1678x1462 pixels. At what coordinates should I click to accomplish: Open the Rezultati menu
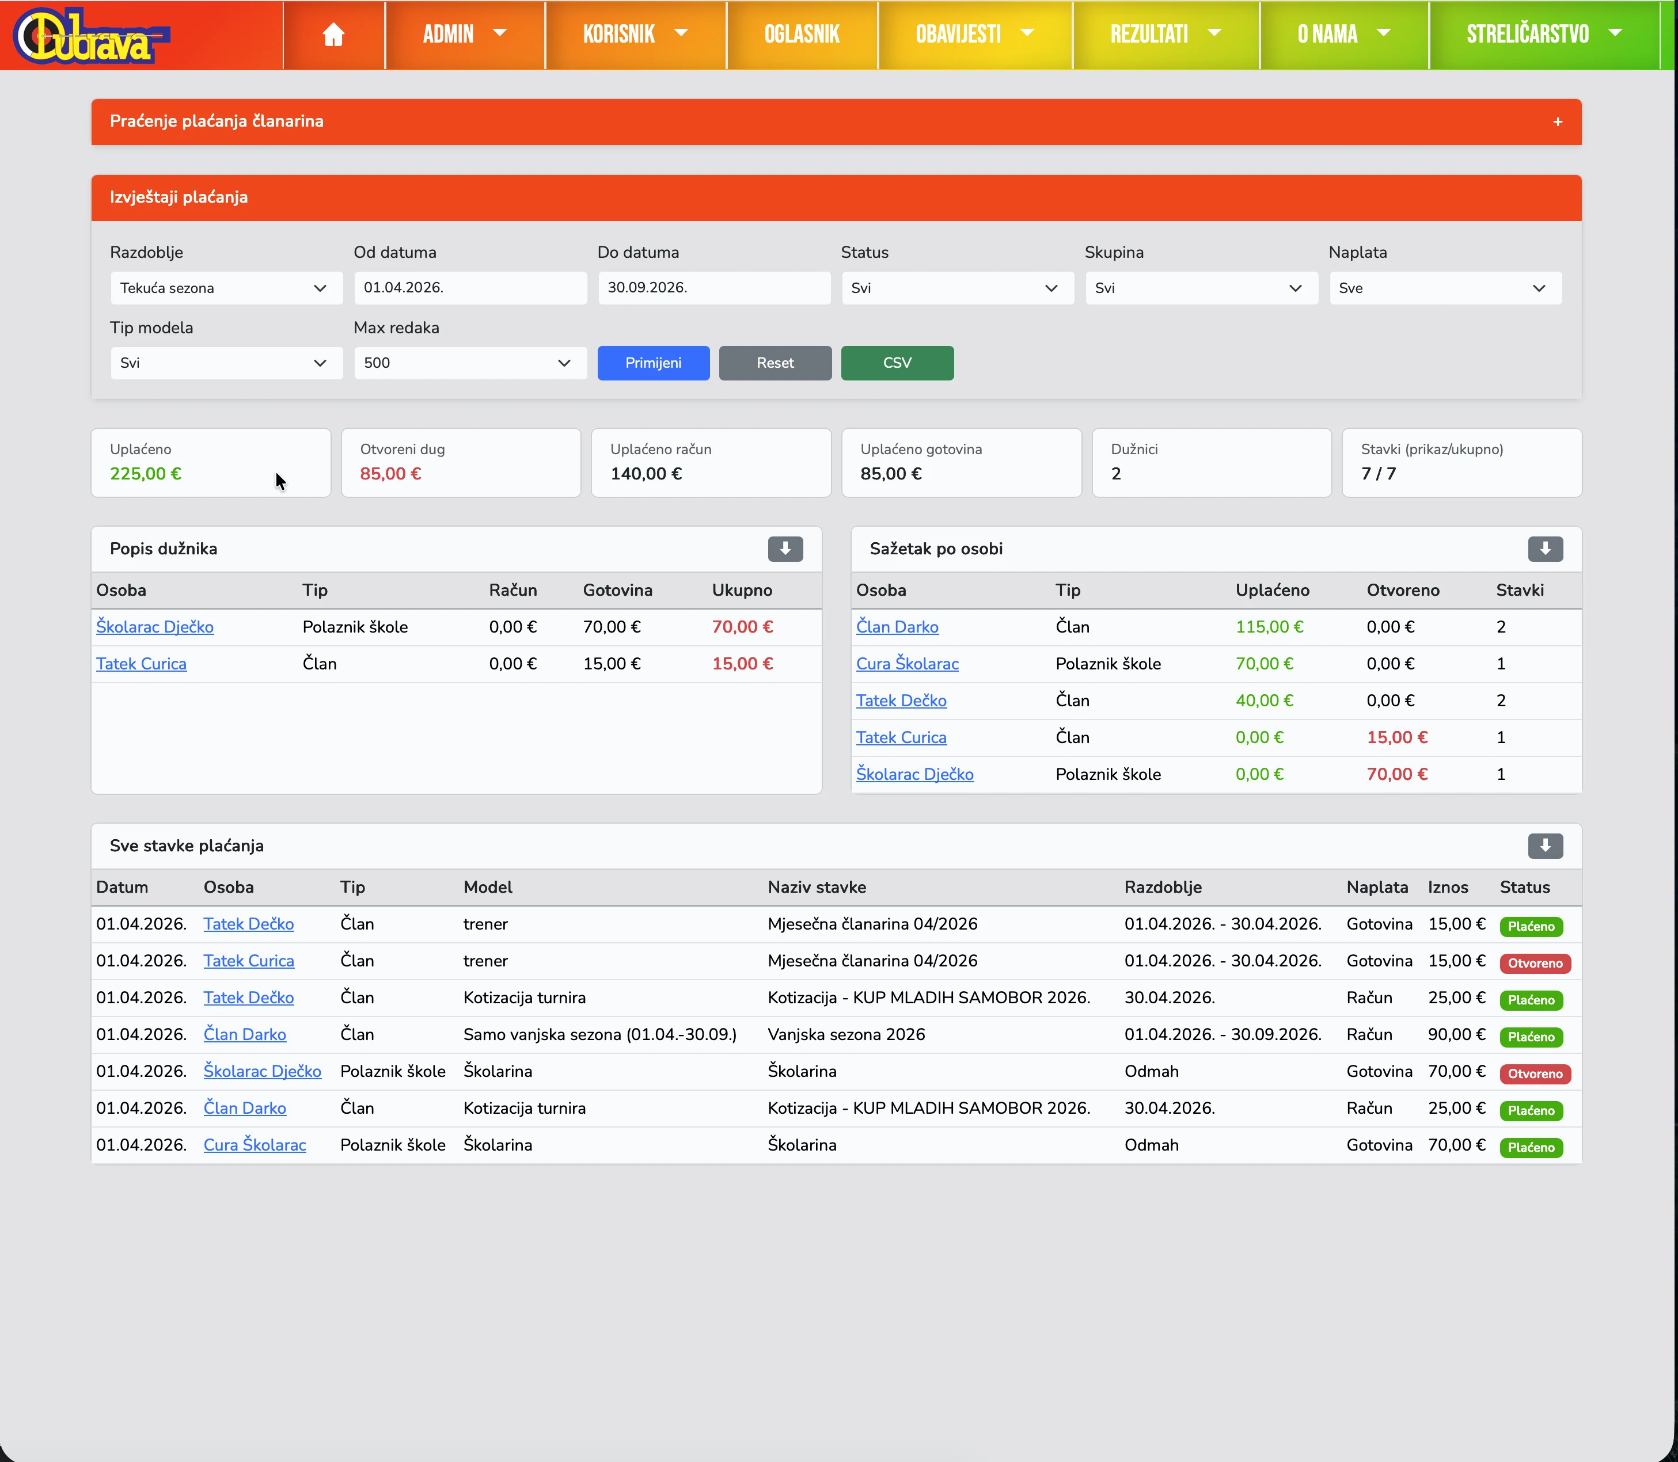click(1165, 35)
